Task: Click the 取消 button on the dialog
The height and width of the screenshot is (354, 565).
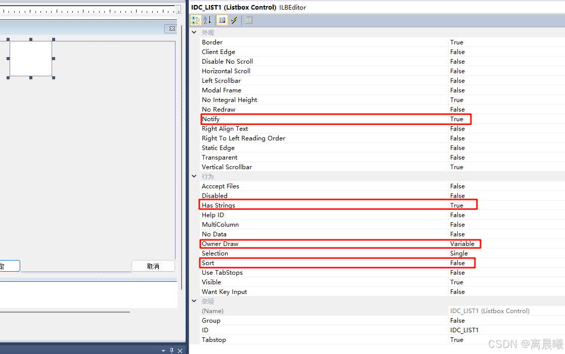Action: click(x=153, y=266)
